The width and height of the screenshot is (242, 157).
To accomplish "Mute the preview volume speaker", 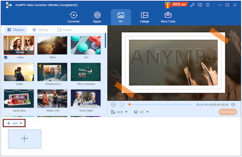I will coord(233,105).
